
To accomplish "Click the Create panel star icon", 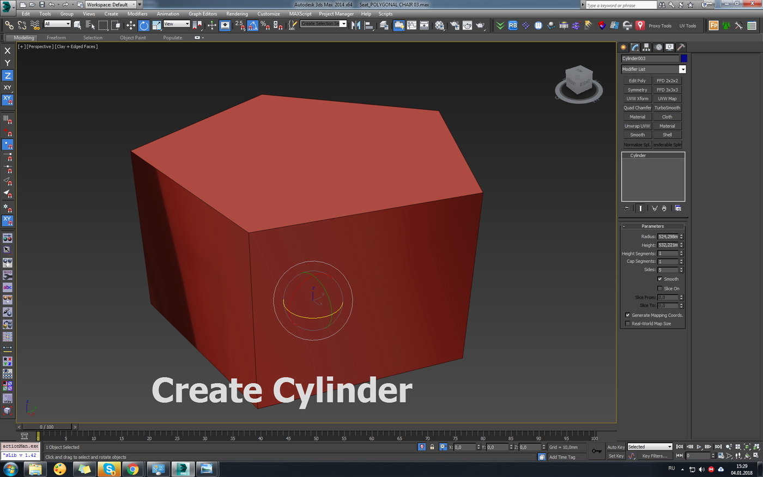I will [x=623, y=47].
